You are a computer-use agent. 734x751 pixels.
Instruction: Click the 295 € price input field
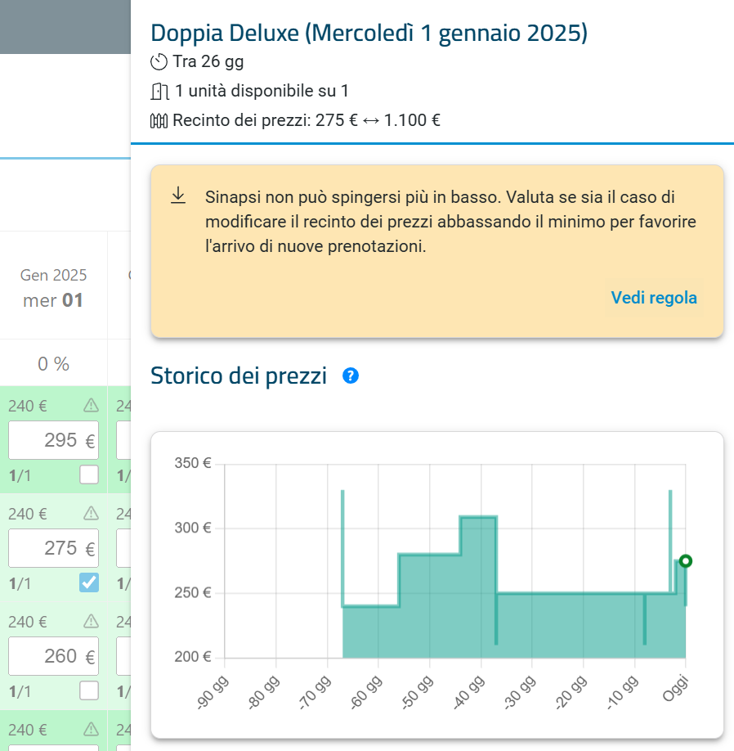coord(54,440)
